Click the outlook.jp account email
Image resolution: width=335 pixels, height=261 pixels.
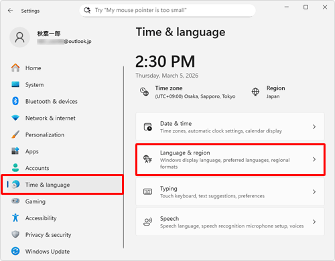coord(64,41)
